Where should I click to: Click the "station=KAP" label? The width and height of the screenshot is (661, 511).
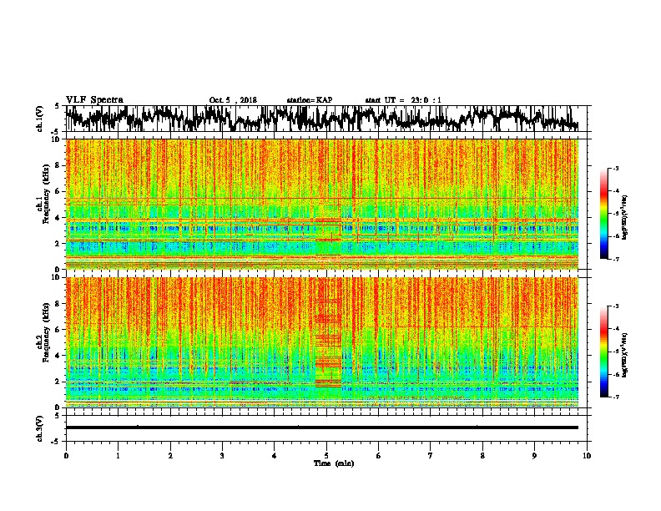point(310,100)
